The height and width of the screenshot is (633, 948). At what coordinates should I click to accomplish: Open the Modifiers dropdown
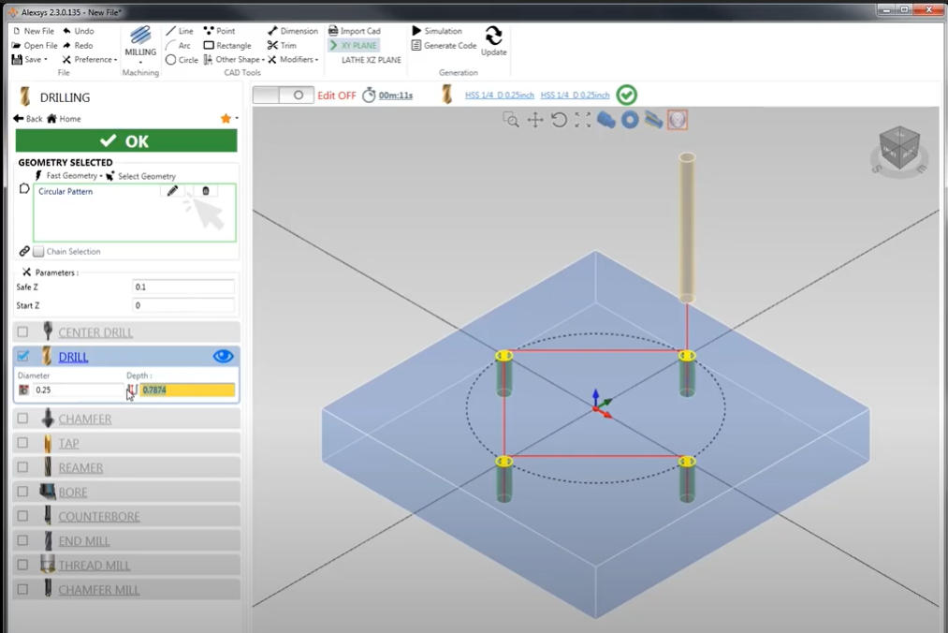point(293,59)
